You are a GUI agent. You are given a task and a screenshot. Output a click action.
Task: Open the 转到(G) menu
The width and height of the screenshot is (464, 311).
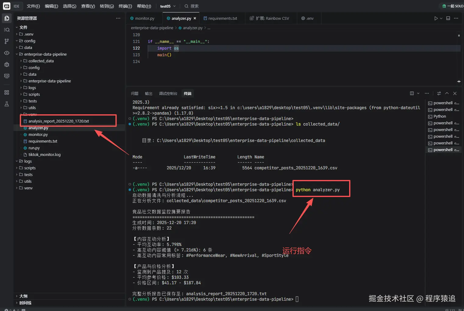[107, 6]
